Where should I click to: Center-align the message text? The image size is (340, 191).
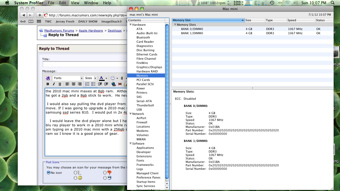click(x=74, y=84)
